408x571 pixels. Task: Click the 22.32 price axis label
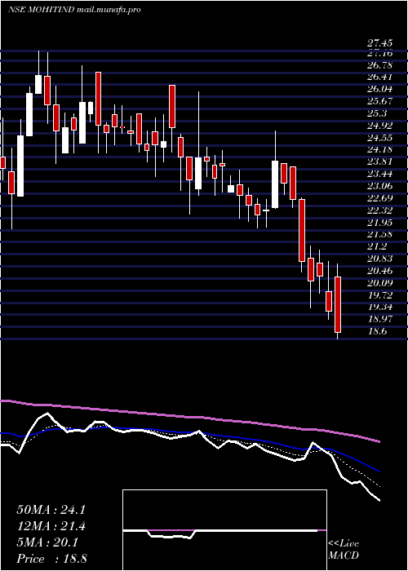coord(381,210)
